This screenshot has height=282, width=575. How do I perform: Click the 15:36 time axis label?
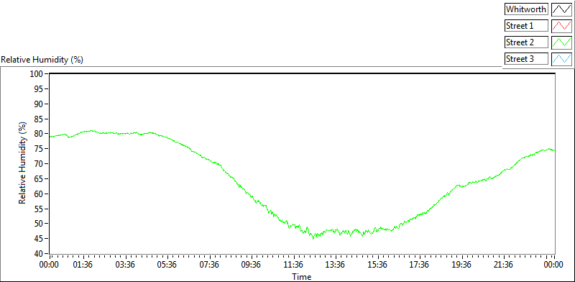coord(378,265)
